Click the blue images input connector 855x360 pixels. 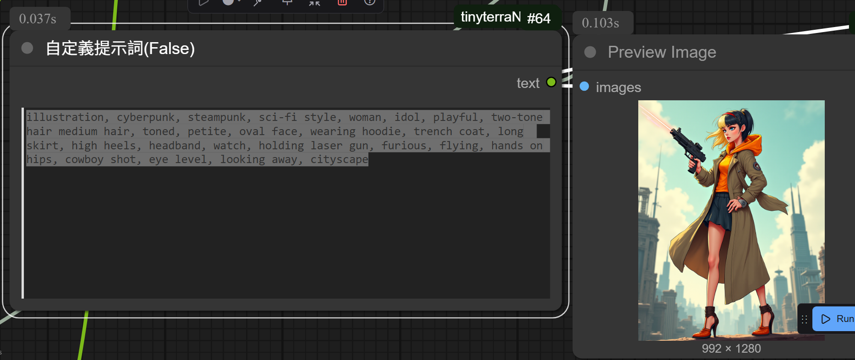coord(584,87)
